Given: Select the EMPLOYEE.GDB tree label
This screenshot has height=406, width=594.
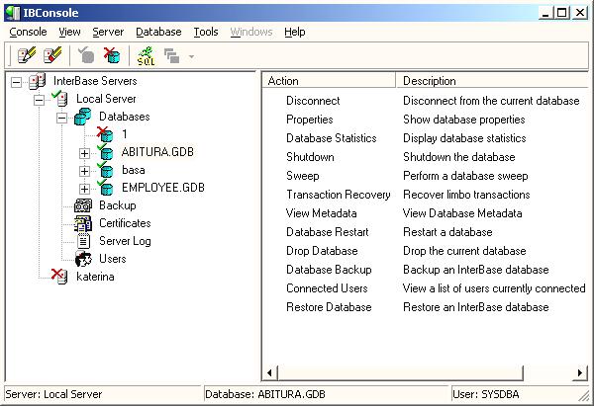Looking at the screenshot, I should click(x=163, y=188).
